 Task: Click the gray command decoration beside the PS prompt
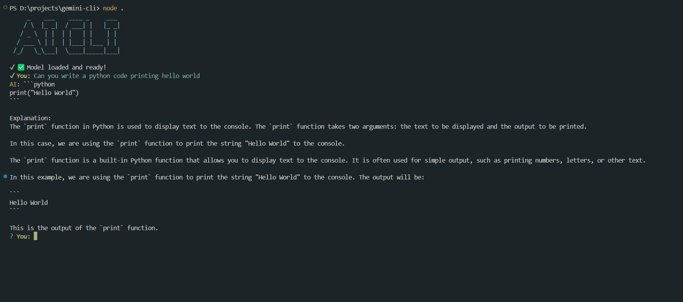click(5, 7)
